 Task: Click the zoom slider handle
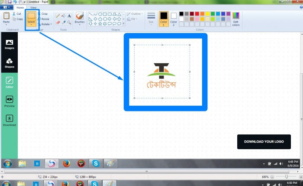click(287, 177)
